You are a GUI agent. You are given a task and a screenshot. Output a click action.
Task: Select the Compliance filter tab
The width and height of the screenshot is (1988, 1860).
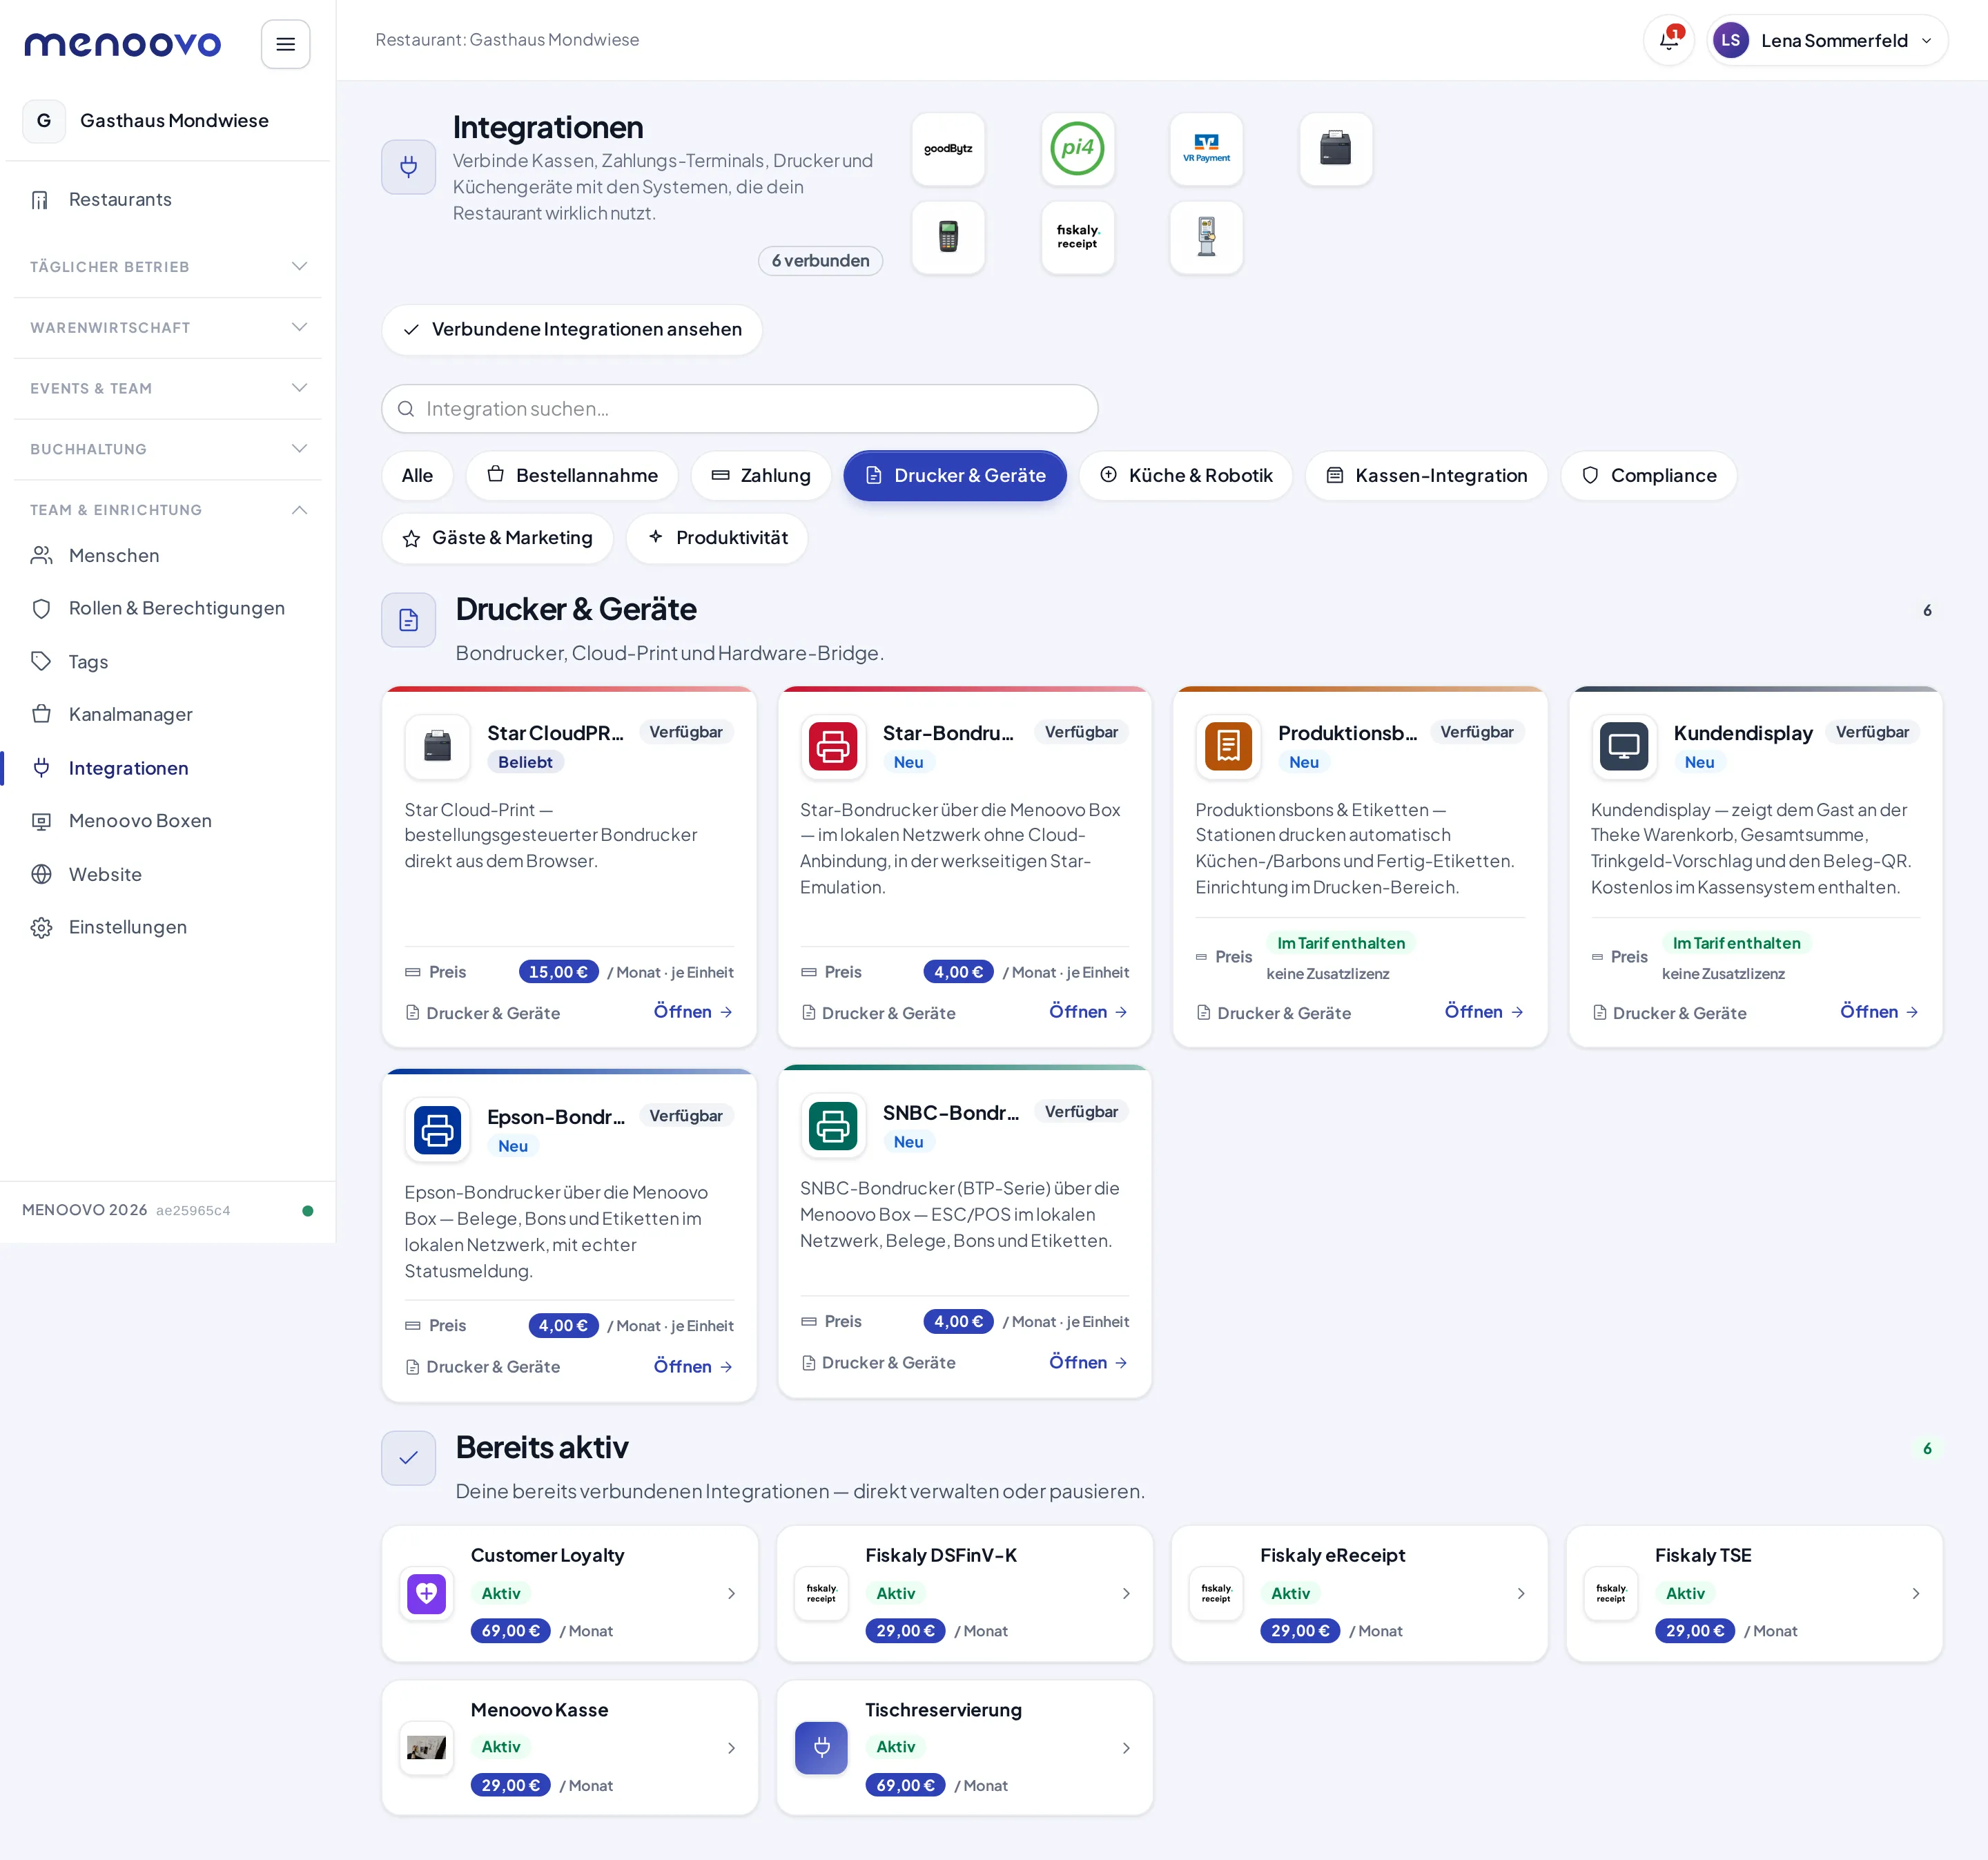[x=1648, y=476]
